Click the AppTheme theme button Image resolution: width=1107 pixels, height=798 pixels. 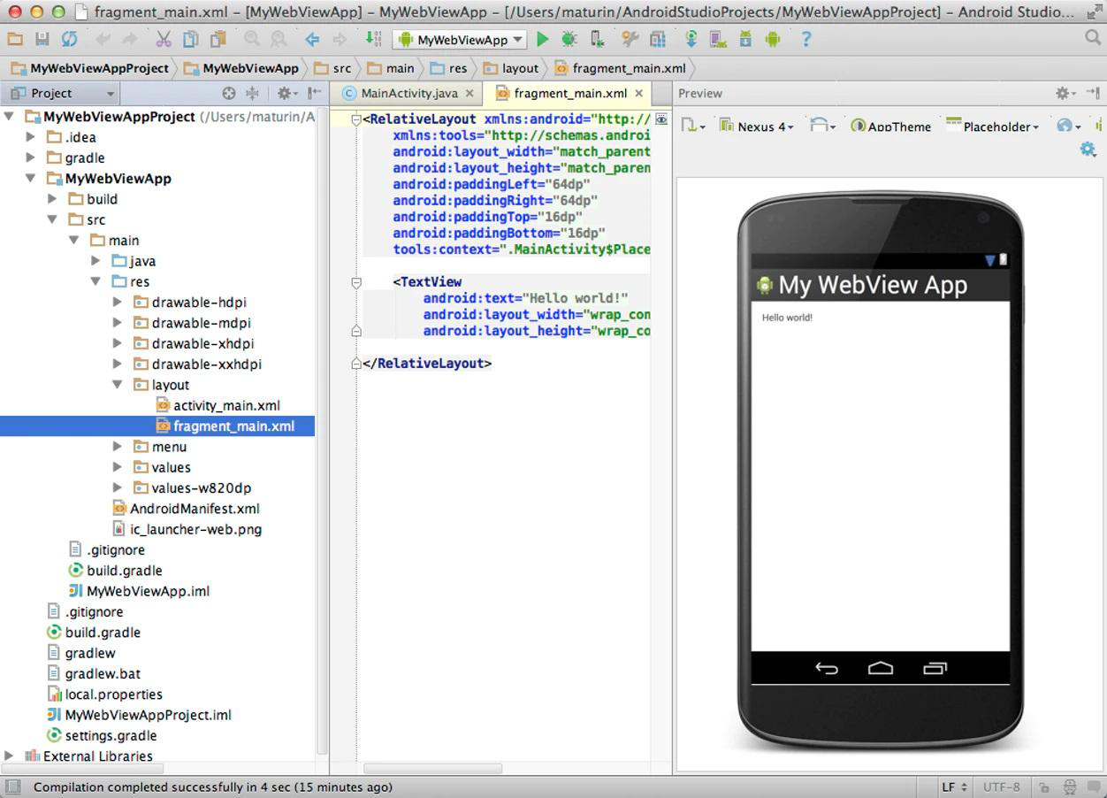pyautogui.click(x=891, y=127)
